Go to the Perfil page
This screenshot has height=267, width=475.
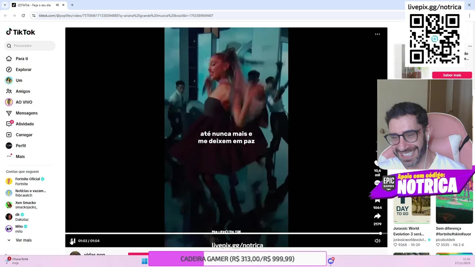21,146
